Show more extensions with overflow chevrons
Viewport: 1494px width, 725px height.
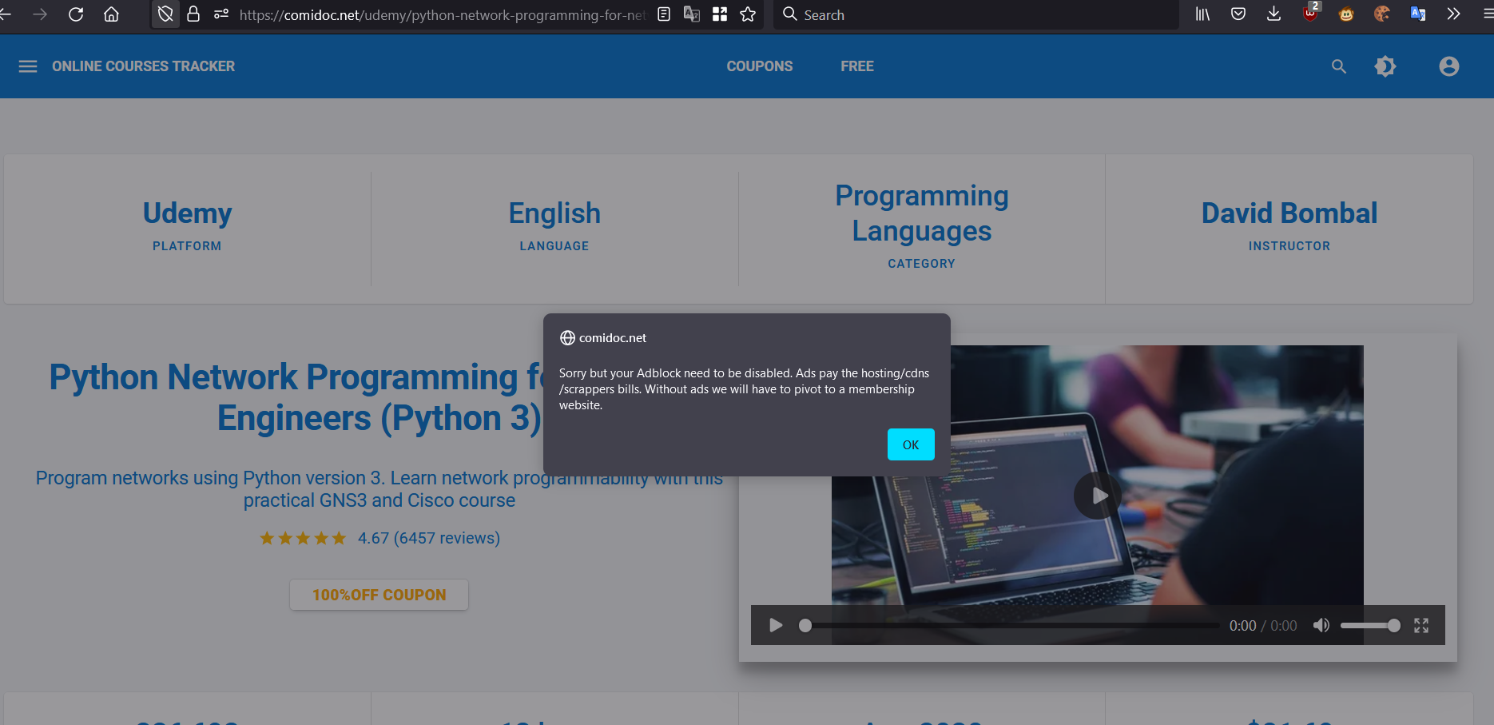[1453, 14]
